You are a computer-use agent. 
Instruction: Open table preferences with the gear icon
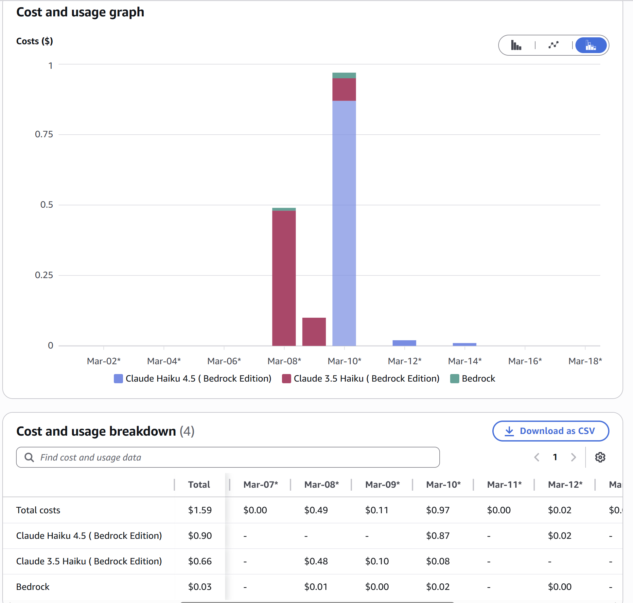pyautogui.click(x=600, y=457)
